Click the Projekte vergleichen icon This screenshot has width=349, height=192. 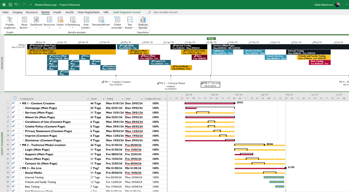(10, 23)
